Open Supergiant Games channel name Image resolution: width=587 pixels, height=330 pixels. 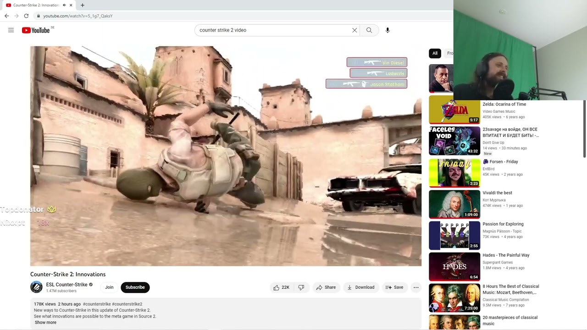[498, 263]
